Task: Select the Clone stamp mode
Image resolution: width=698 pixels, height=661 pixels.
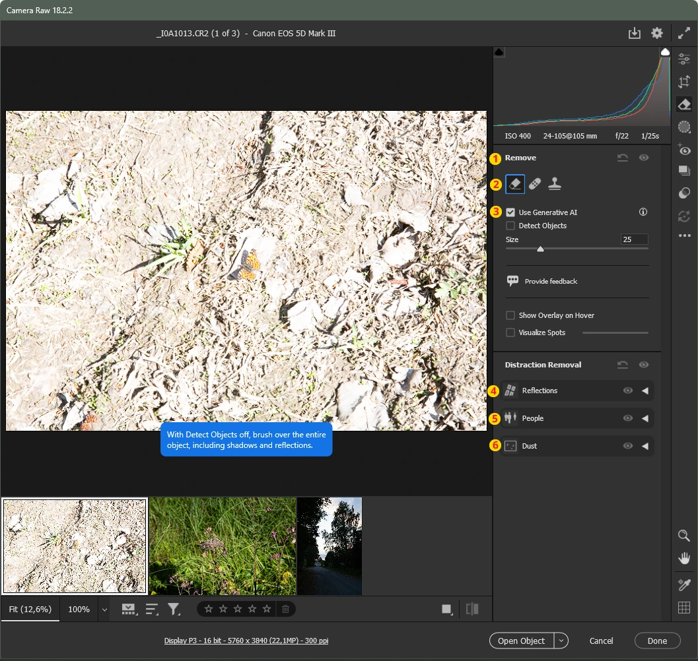Action: [x=555, y=184]
